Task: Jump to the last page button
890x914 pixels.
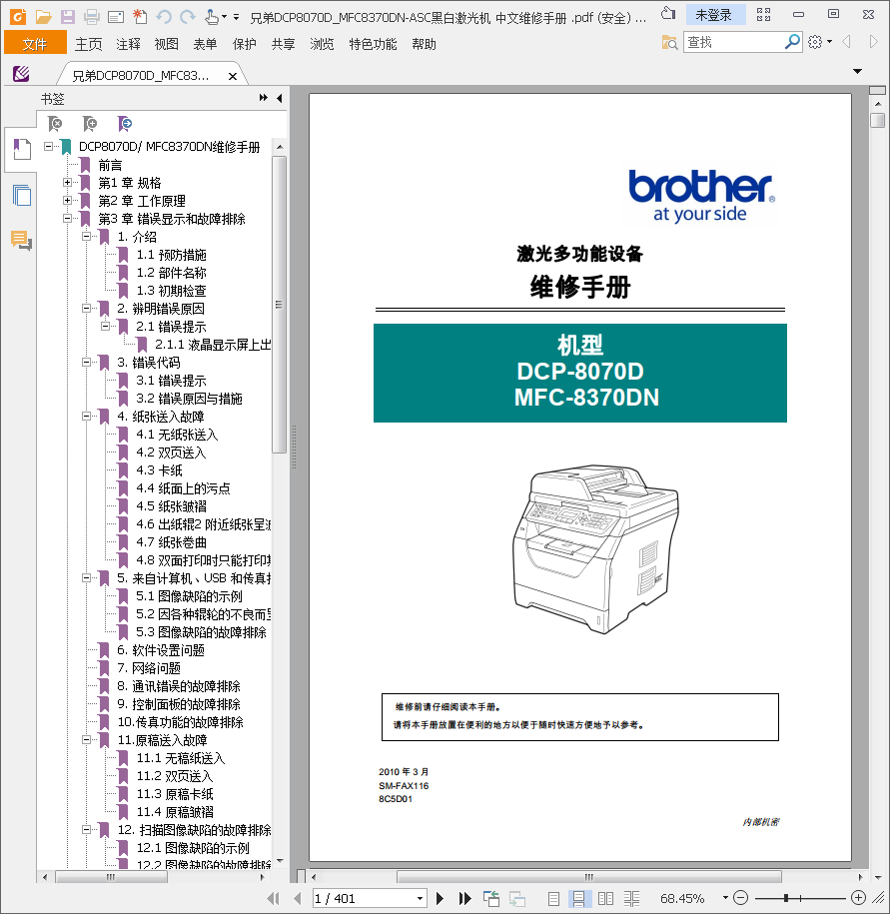Action: (464, 898)
